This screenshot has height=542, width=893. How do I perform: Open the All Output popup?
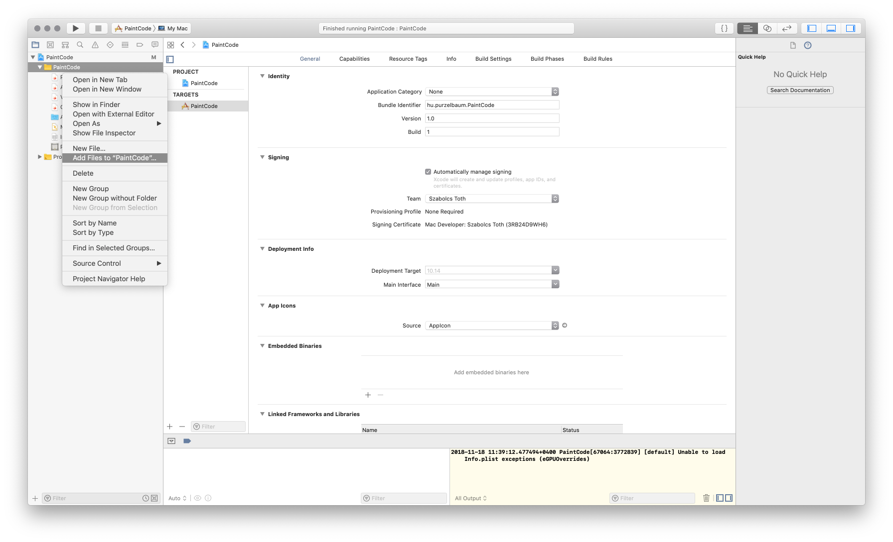click(x=470, y=498)
